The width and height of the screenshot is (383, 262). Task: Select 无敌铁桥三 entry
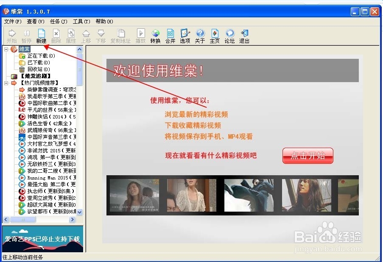click(52, 164)
